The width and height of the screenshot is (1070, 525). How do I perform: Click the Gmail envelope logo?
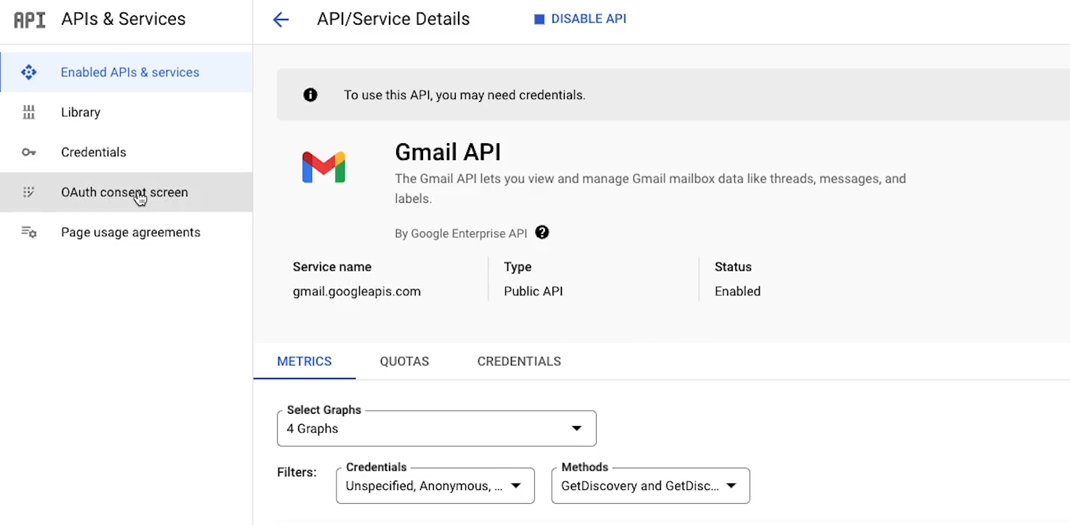click(x=323, y=167)
